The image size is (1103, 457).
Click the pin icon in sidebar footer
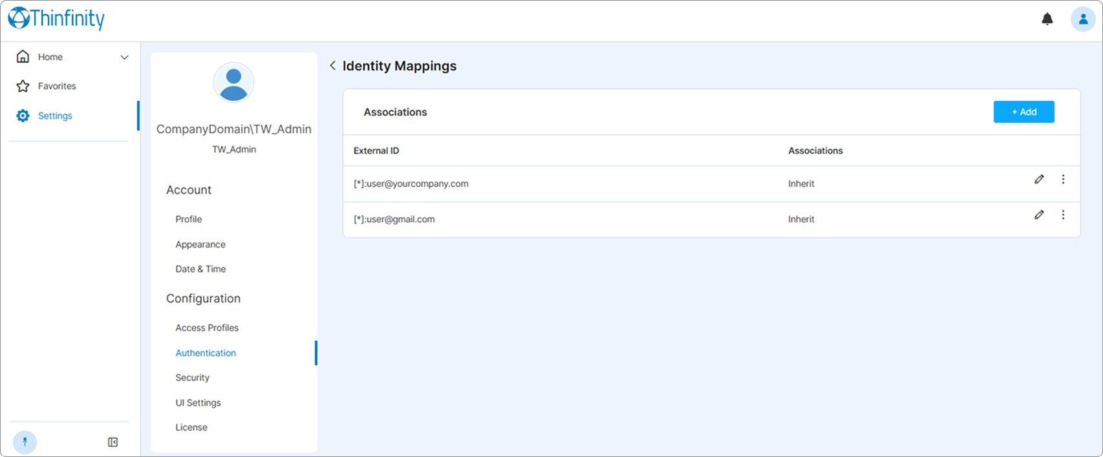25,442
